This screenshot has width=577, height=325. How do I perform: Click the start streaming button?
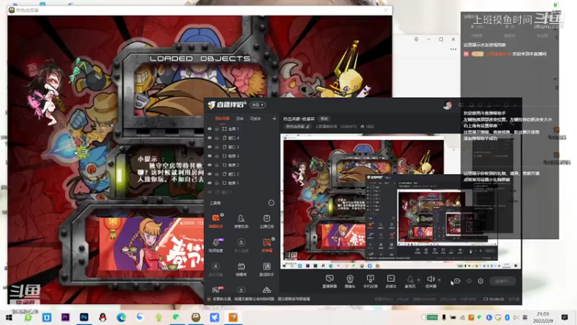[503, 281]
